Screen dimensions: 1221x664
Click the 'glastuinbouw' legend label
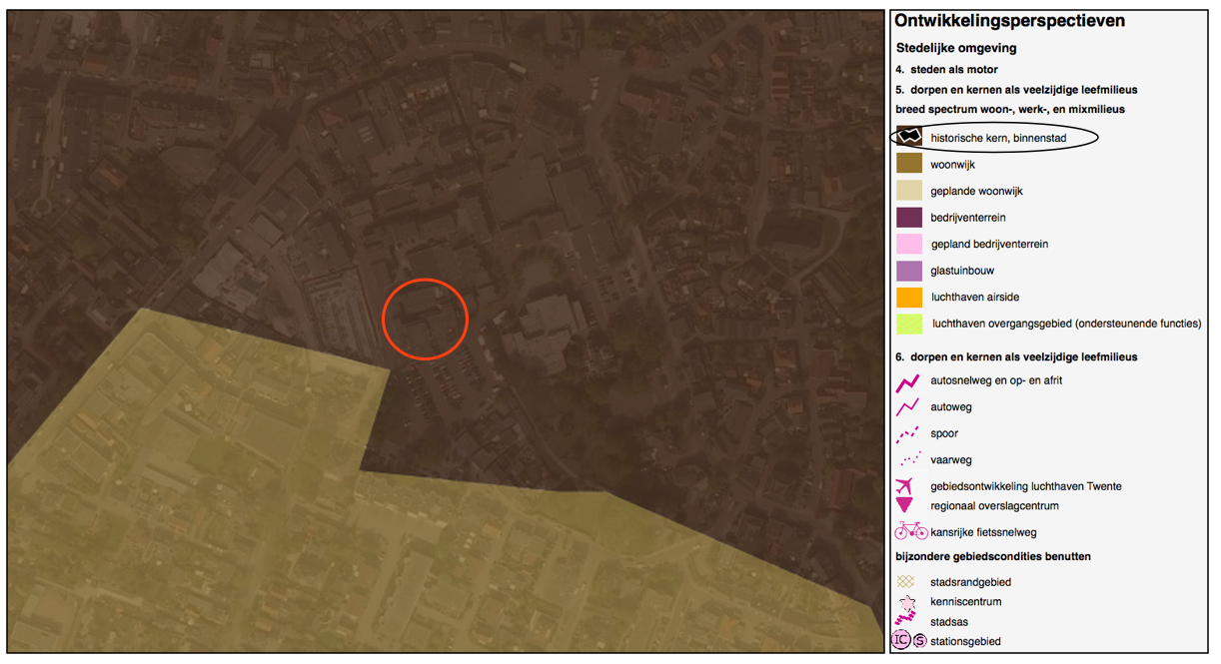pyautogui.click(x=962, y=271)
